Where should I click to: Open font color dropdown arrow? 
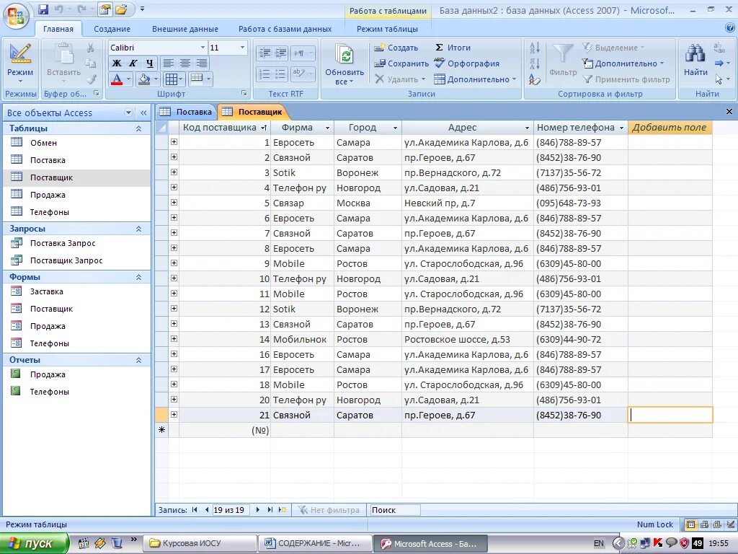128,79
